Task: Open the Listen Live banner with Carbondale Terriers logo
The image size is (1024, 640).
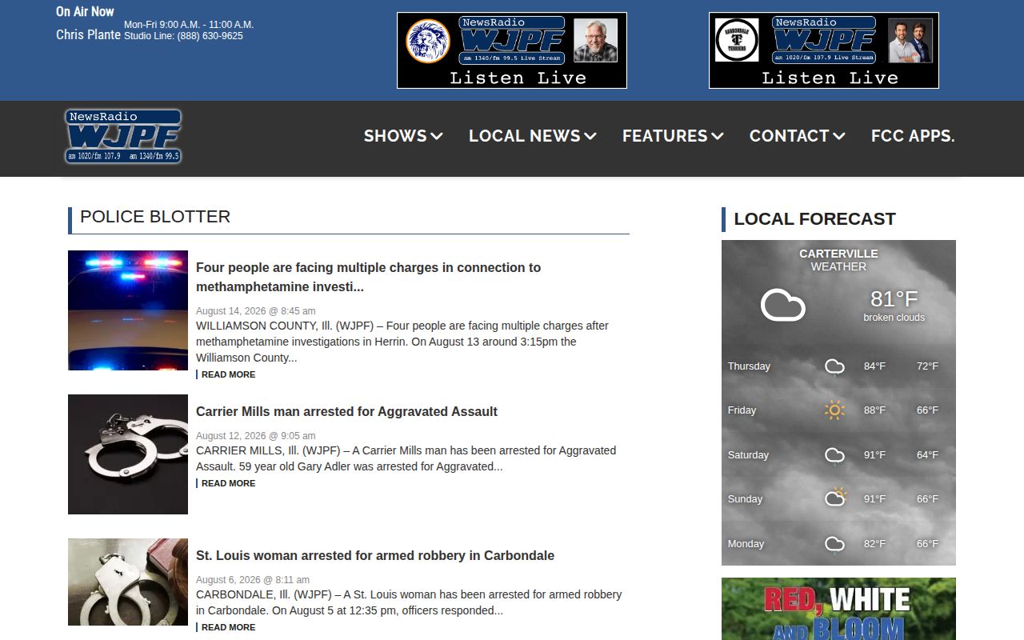Action: pyautogui.click(x=824, y=50)
